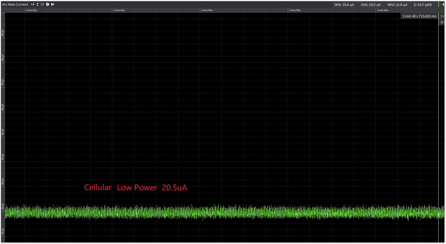Click the AVG: 20.5 µA readout
The width and height of the screenshot is (446, 244).
(371, 5)
